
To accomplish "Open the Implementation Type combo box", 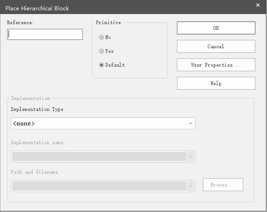I will pyautogui.click(x=103, y=123).
